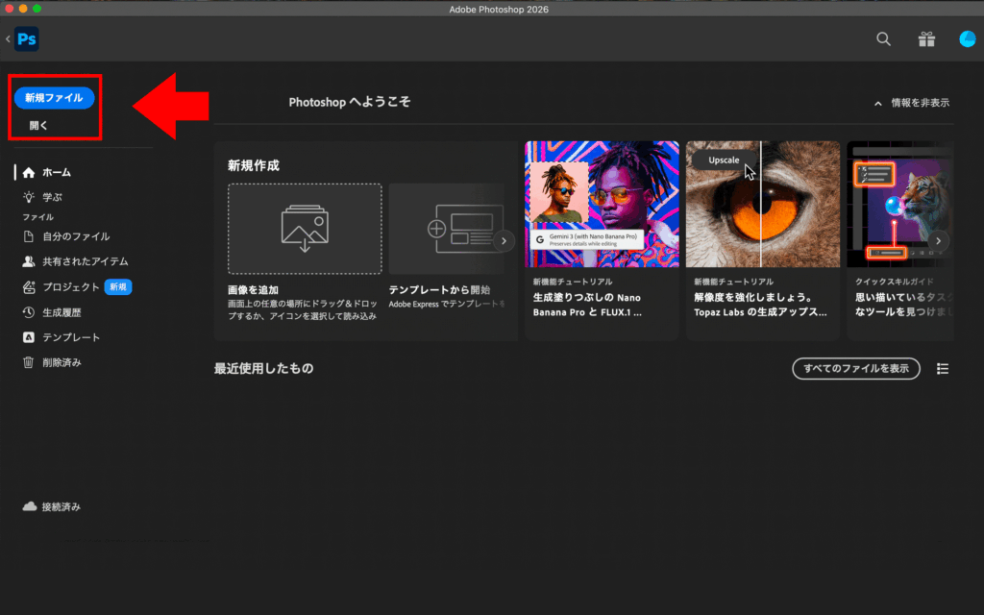Open 共有されたアイテム in sidebar

[x=85, y=261]
